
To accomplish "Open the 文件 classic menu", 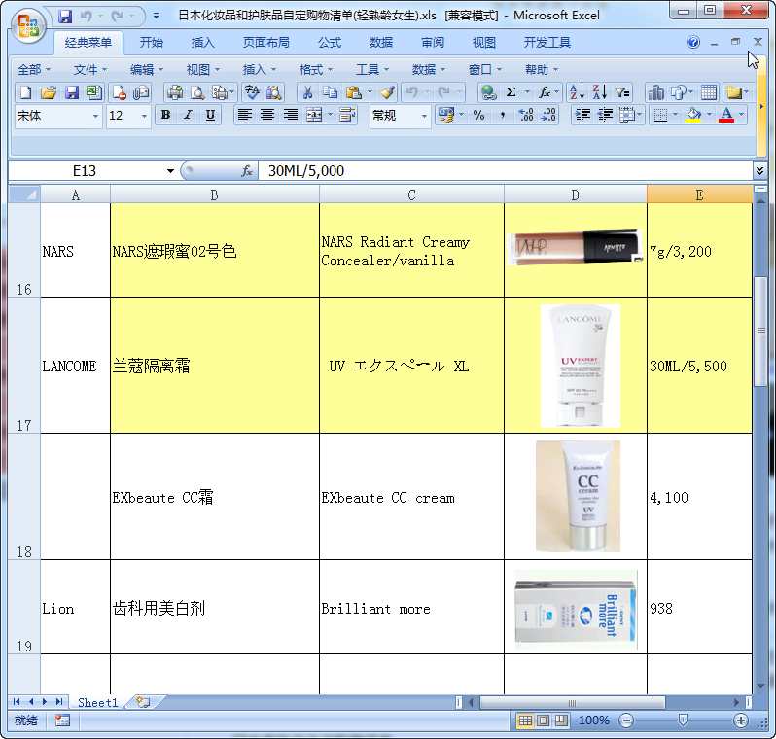I will (90, 70).
